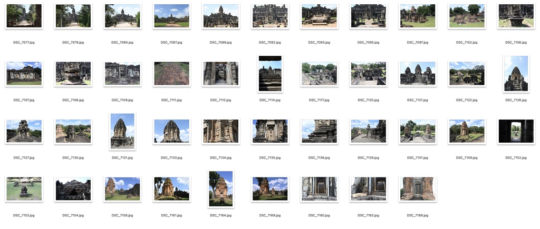Click thumbnail for DSC_7095.jpg
Image resolution: width=540 pixels, height=229 pixels.
(x=369, y=16)
